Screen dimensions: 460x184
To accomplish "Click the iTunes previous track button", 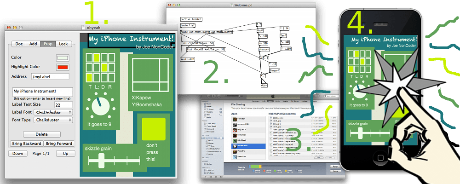I will [208, 96].
